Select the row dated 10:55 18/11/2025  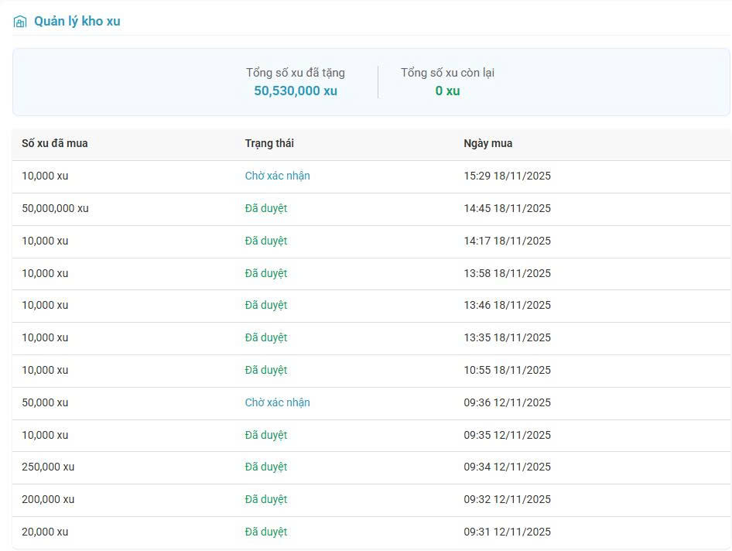coord(371,371)
